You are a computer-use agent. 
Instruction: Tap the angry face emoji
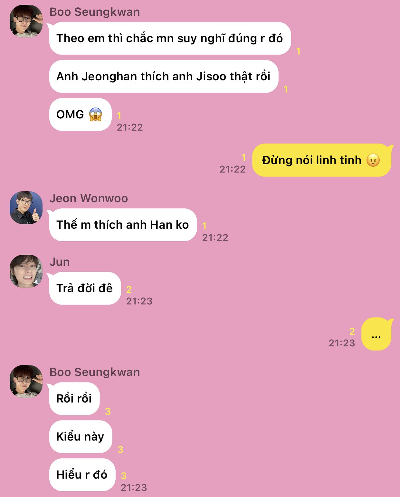click(x=373, y=160)
